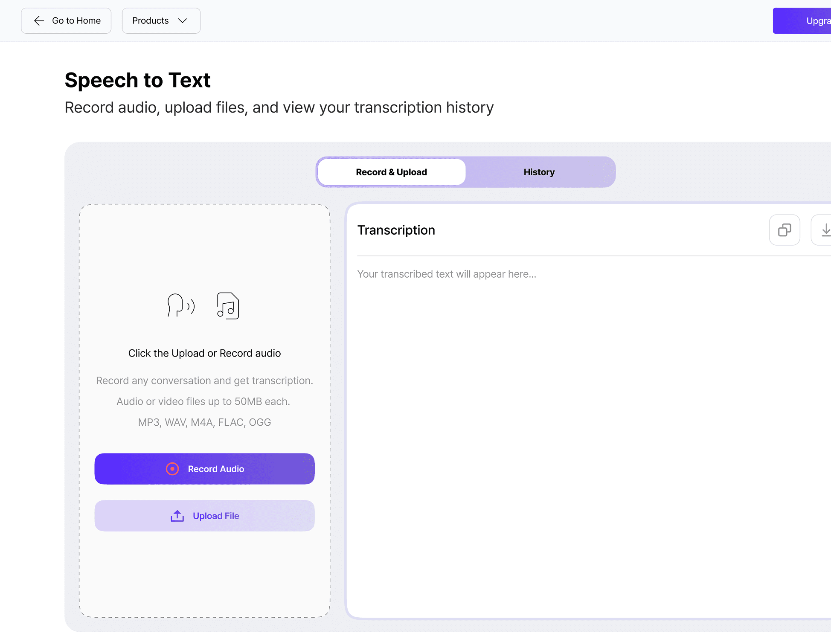
Task: Click the speaking head icon
Action: (x=180, y=305)
